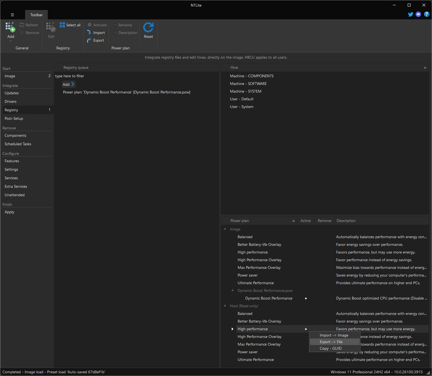
Task: Collapse the Host (Read-only) group
Action: [225, 306]
